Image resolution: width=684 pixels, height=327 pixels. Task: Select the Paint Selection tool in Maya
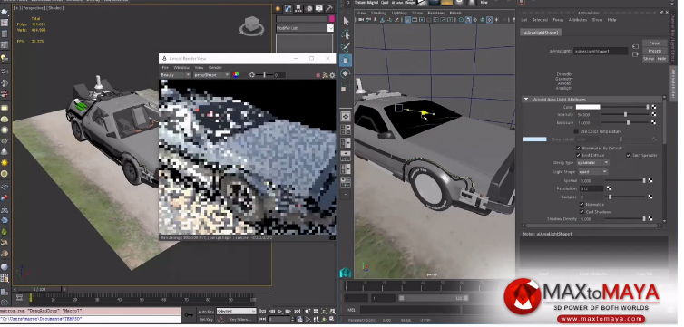tap(346, 47)
